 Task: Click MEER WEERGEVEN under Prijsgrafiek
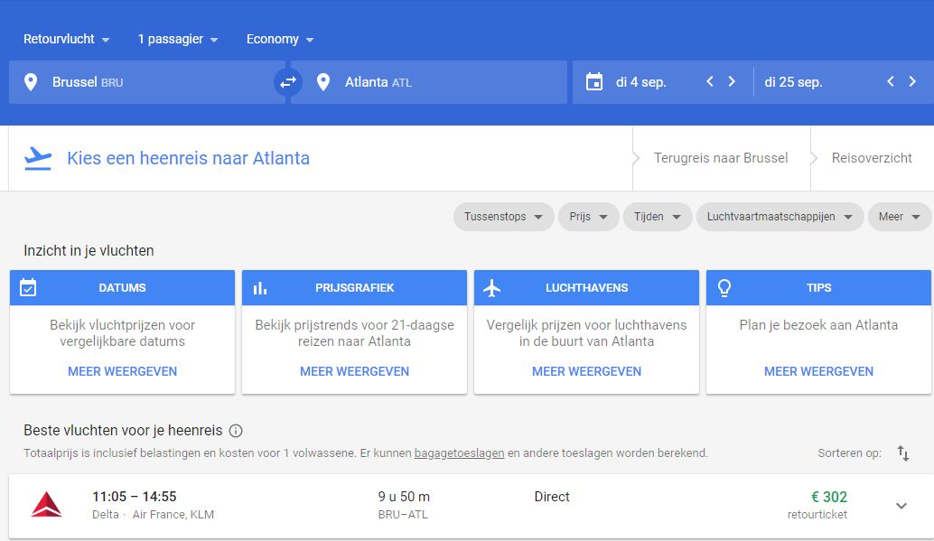pos(354,372)
